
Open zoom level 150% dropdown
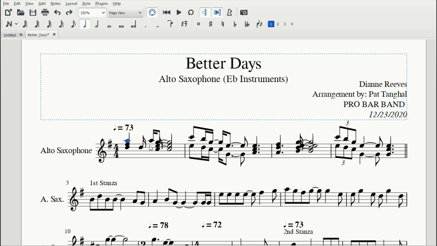93,13
